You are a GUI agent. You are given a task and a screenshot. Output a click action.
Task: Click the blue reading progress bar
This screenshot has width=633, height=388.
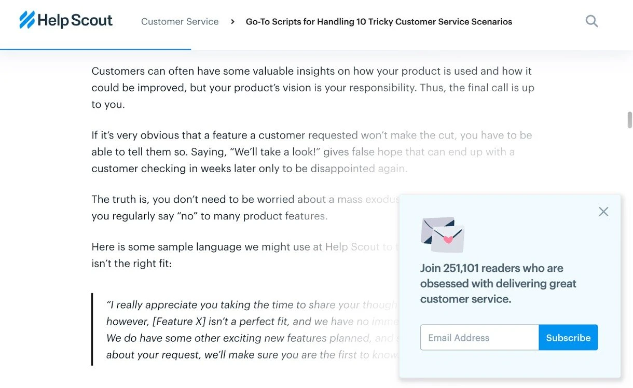[95, 49]
